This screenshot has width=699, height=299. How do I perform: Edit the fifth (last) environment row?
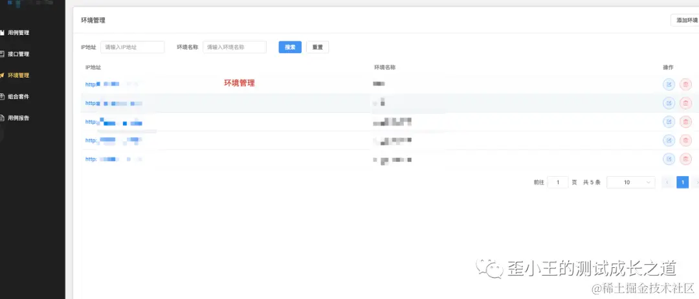(x=669, y=159)
